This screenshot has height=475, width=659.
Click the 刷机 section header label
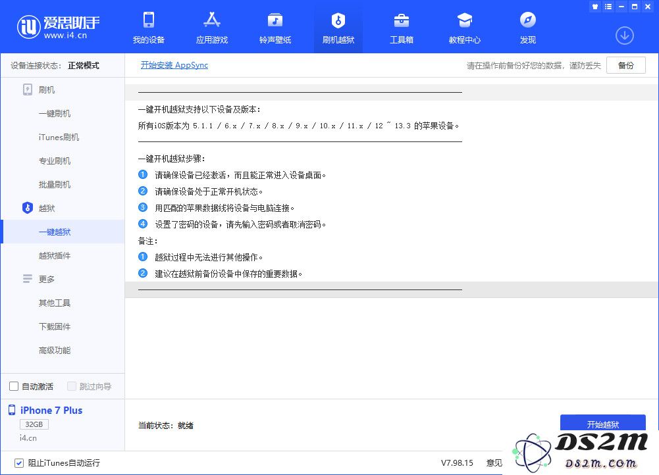point(47,90)
